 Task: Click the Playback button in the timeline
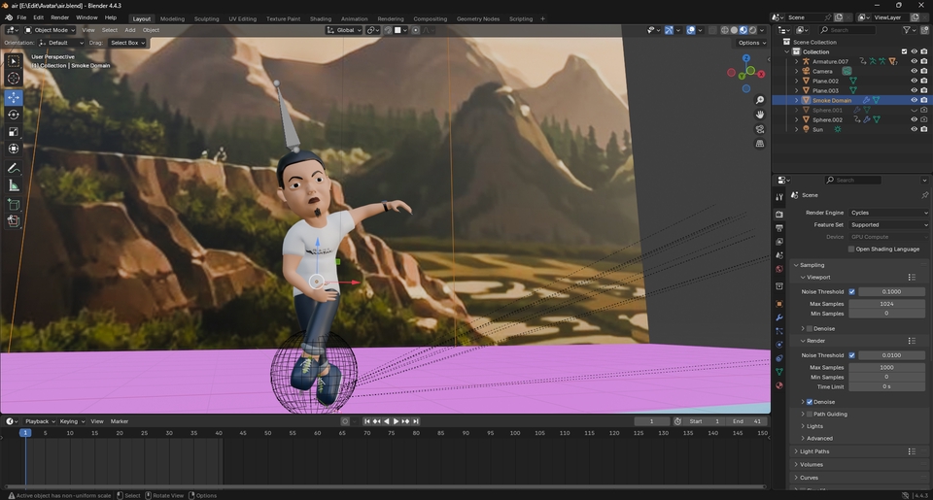coord(39,421)
